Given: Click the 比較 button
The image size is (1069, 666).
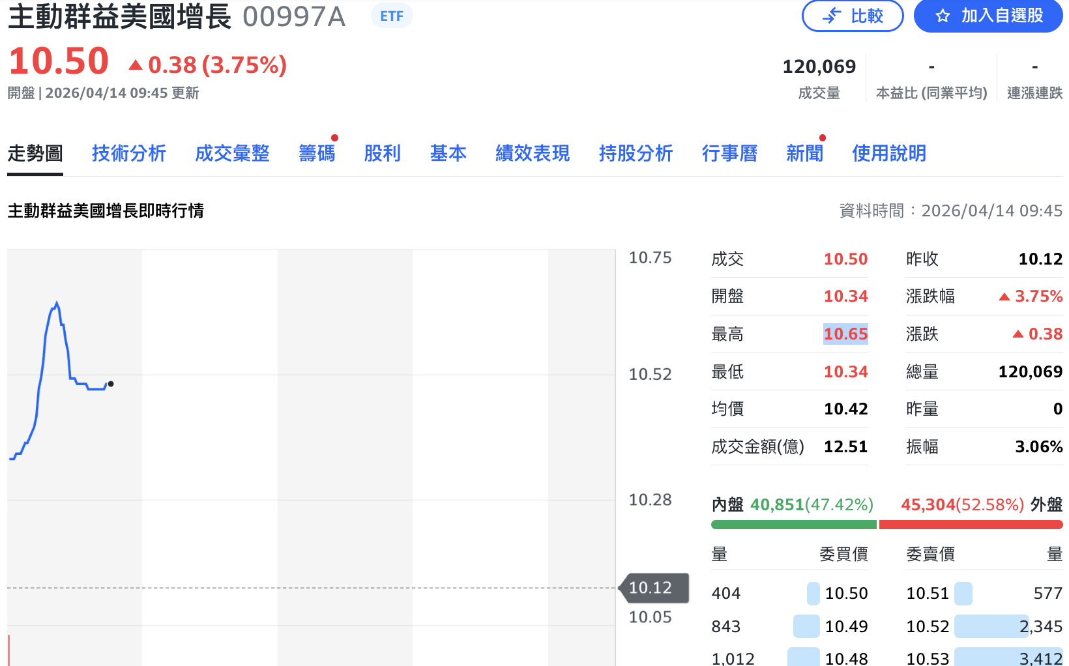Looking at the screenshot, I should pyautogui.click(x=853, y=16).
